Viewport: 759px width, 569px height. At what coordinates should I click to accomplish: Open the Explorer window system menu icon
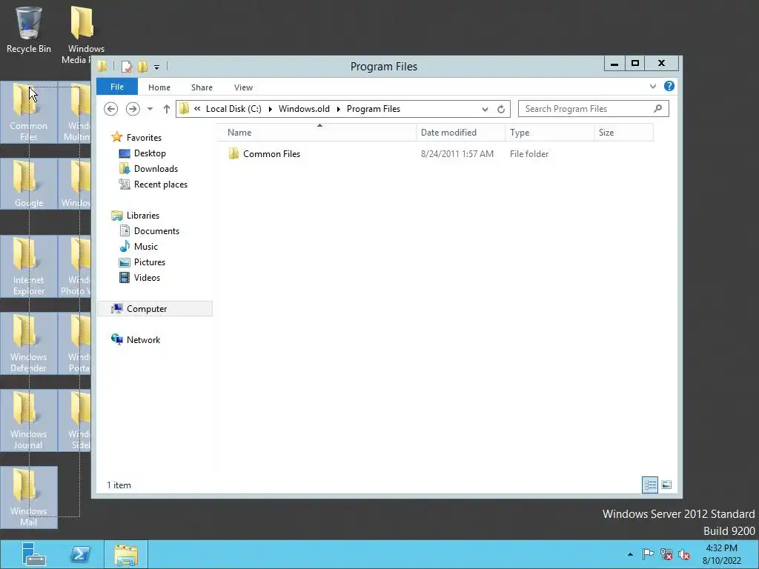click(102, 66)
